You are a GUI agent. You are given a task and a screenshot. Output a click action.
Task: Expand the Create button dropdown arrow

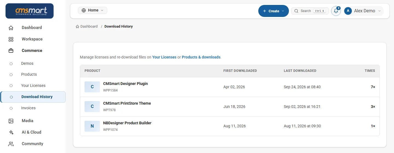coord(283,11)
